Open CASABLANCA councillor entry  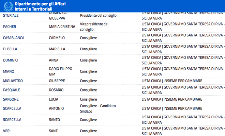(x=14, y=38)
